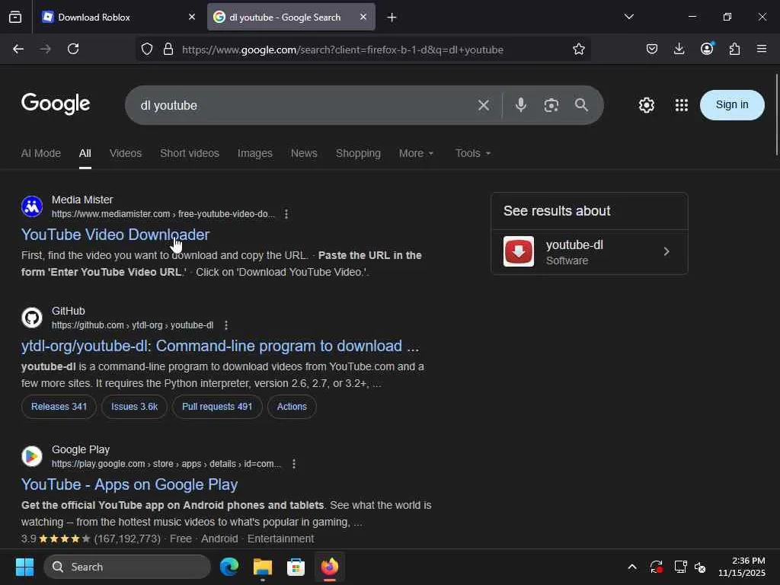Click the network status tray icon
This screenshot has height=585, width=780.
tap(680, 567)
